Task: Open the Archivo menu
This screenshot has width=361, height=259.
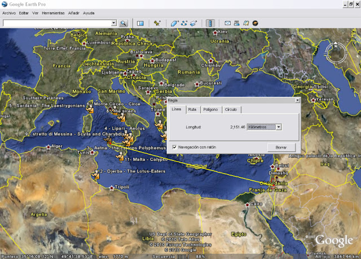Action: tap(9, 13)
